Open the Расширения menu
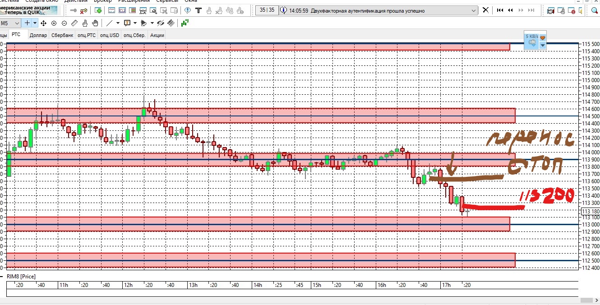The width and height of the screenshot is (600, 305). point(134,1)
